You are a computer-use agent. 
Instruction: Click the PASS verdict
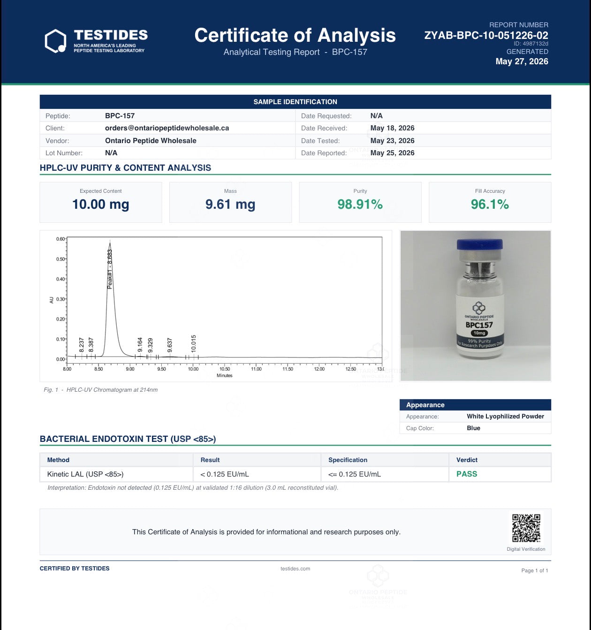[x=467, y=474]
